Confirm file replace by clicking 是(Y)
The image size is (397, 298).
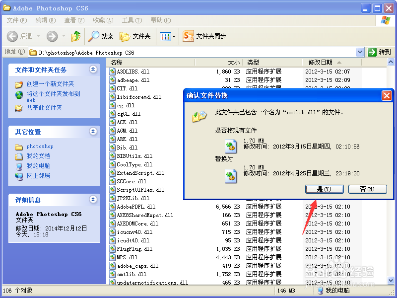click(324, 189)
